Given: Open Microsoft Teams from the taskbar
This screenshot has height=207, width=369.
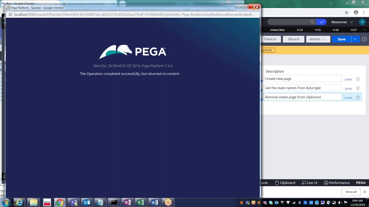Looking at the screenshot, I should (74, 202).
